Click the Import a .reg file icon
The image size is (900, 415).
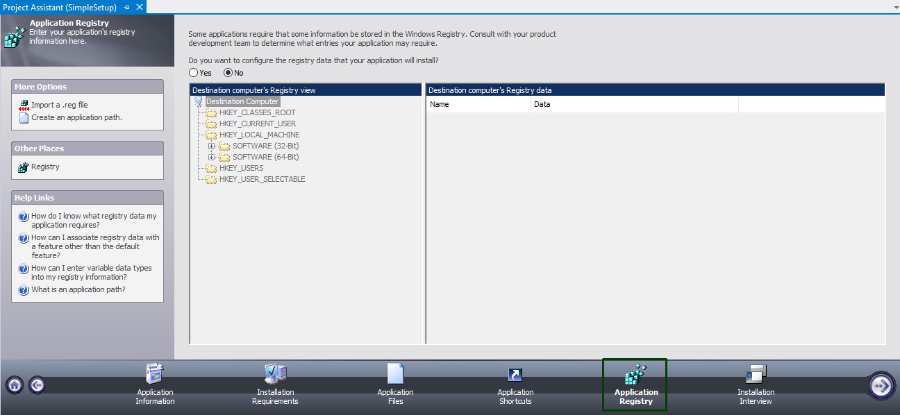(x=23, y=104)
